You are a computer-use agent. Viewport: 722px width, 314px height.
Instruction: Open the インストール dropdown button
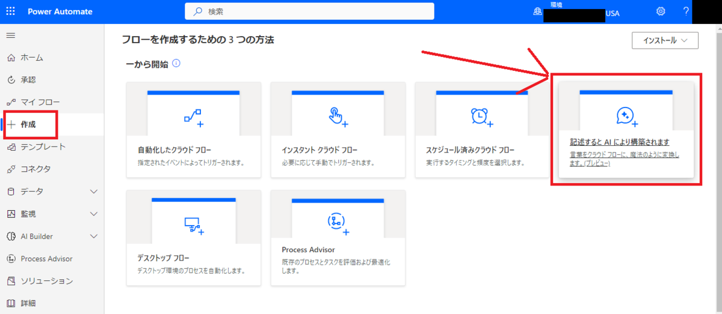pos(665,40)
